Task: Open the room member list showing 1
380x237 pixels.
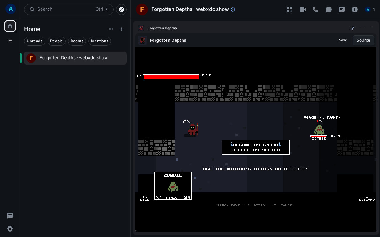Action: click(x=370, y=9)
